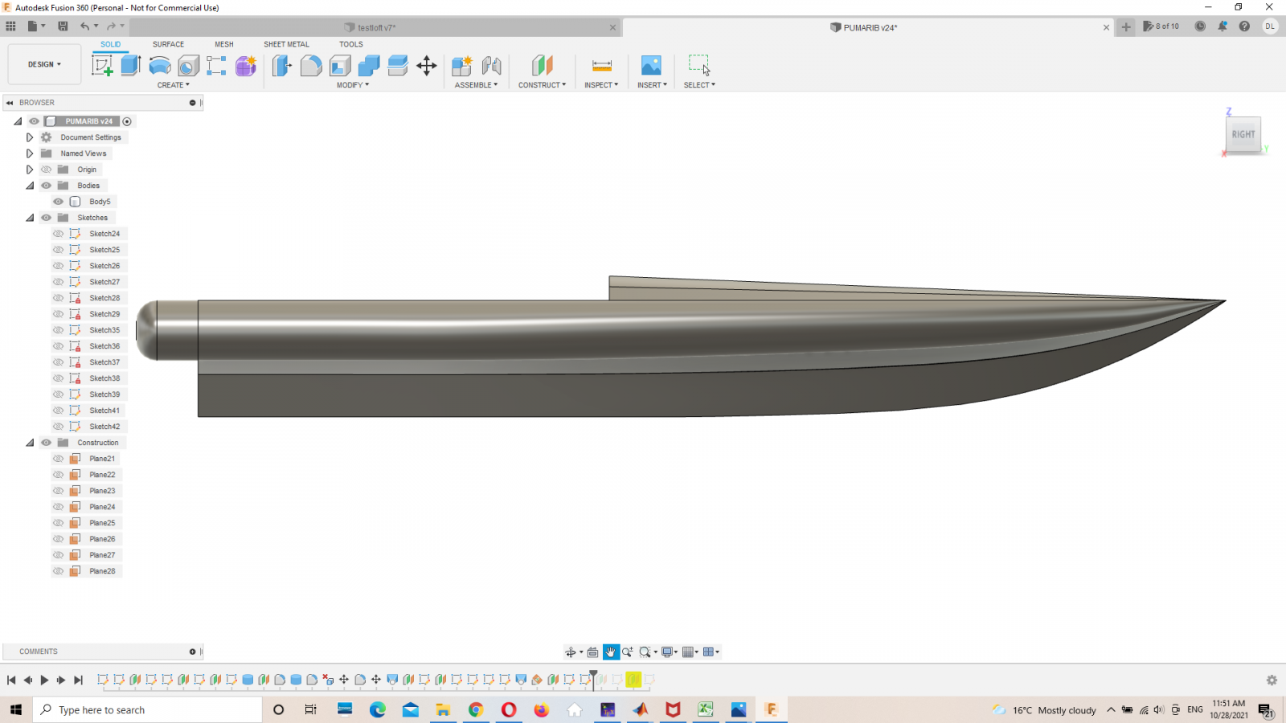Click the Windows taskbar search box
The height and width of the screenshot is (723, 1286).
tap(148, 709)
